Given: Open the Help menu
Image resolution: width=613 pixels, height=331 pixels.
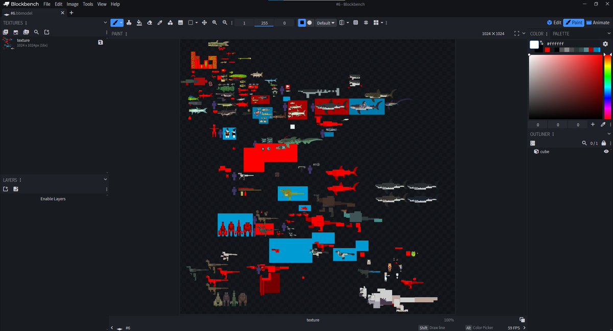Looking at the screenshot, I should 115,4.
